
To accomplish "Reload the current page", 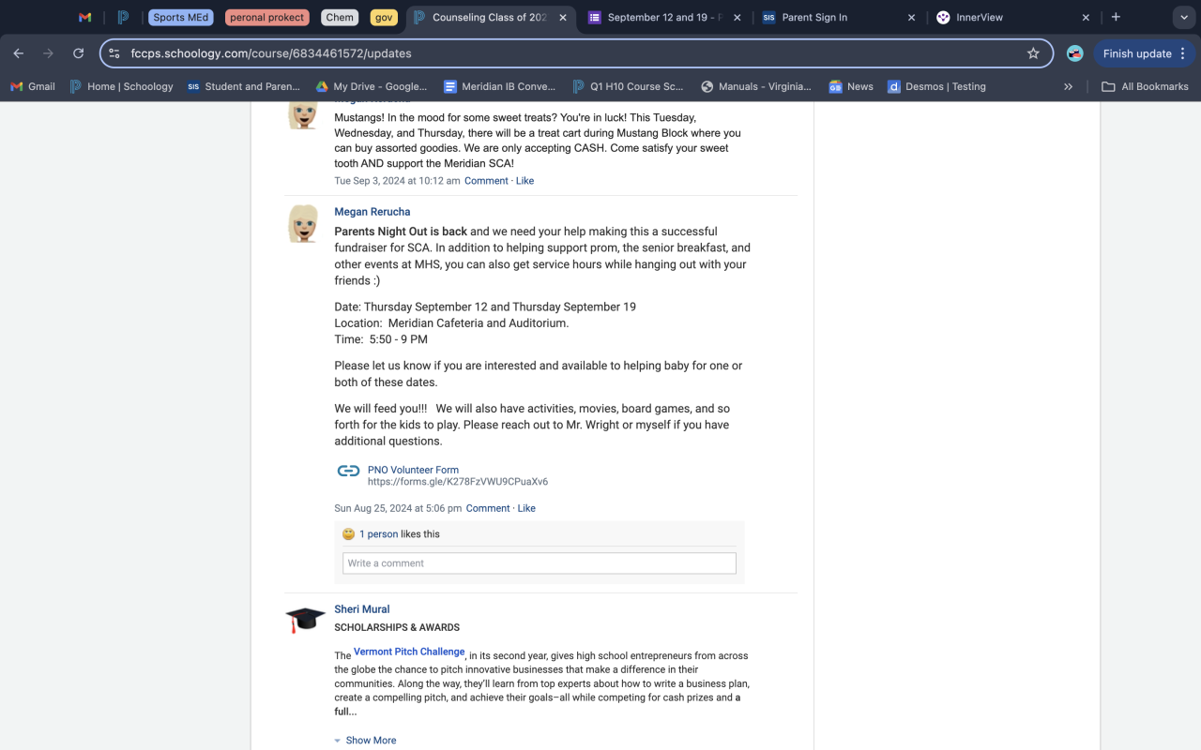I will pyautogui.click(x=79, y=53).
